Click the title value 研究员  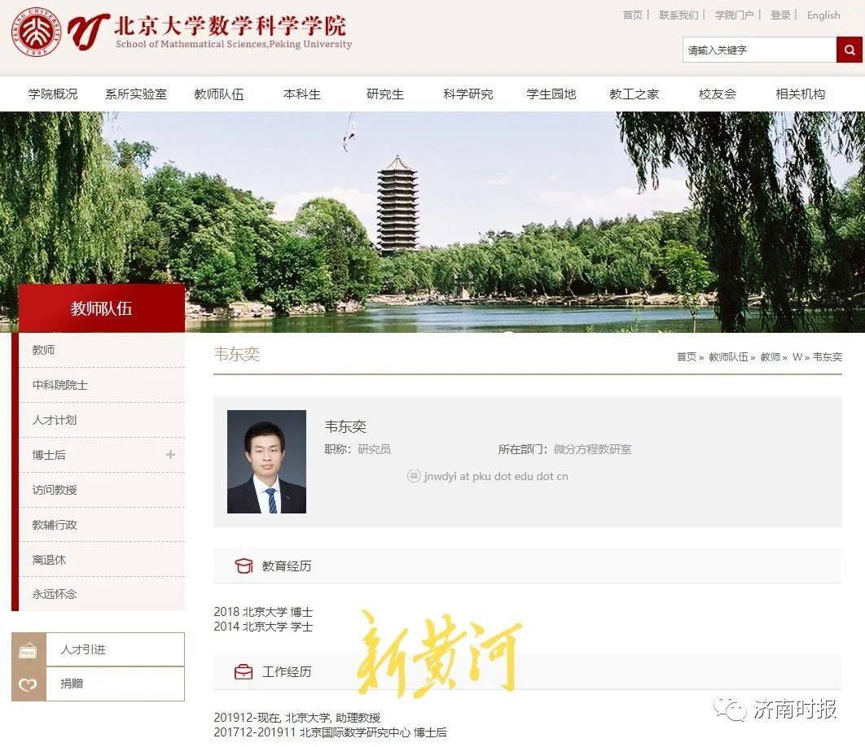(374, 449)
